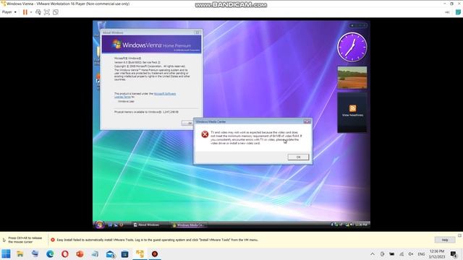Open the host clock and date
The width and height of the screenshot is (463, 260).
click(437, 254)
